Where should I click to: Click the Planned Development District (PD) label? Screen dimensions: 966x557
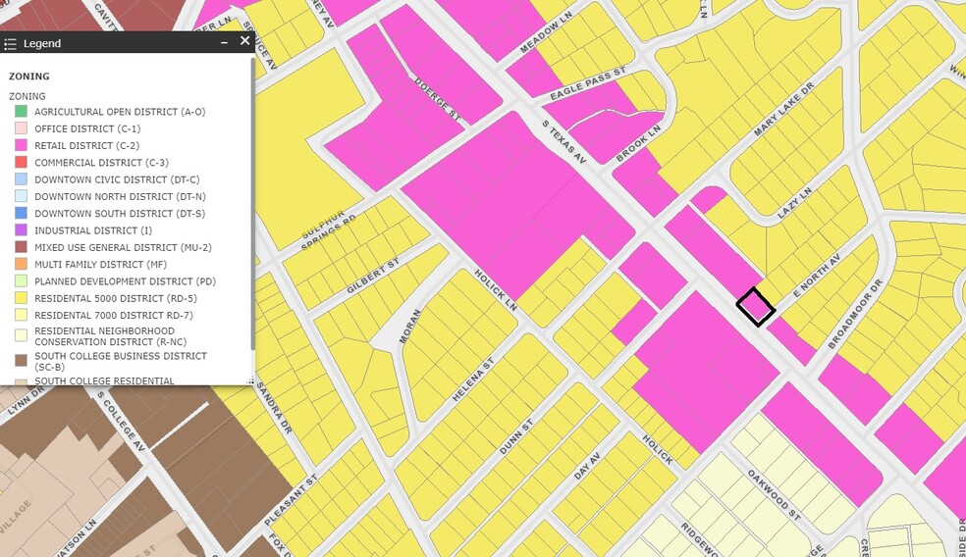tap(125, 281)
